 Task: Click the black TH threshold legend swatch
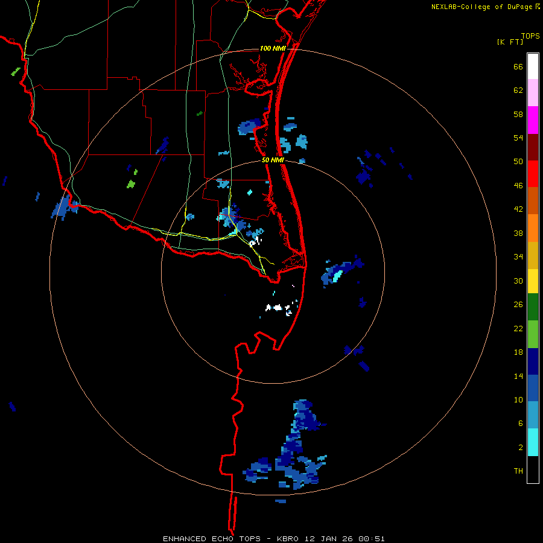[533, 469]
